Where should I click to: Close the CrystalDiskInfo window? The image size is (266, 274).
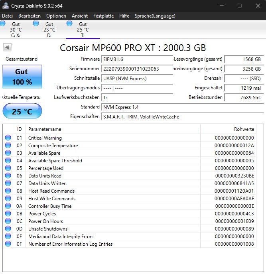258,6
